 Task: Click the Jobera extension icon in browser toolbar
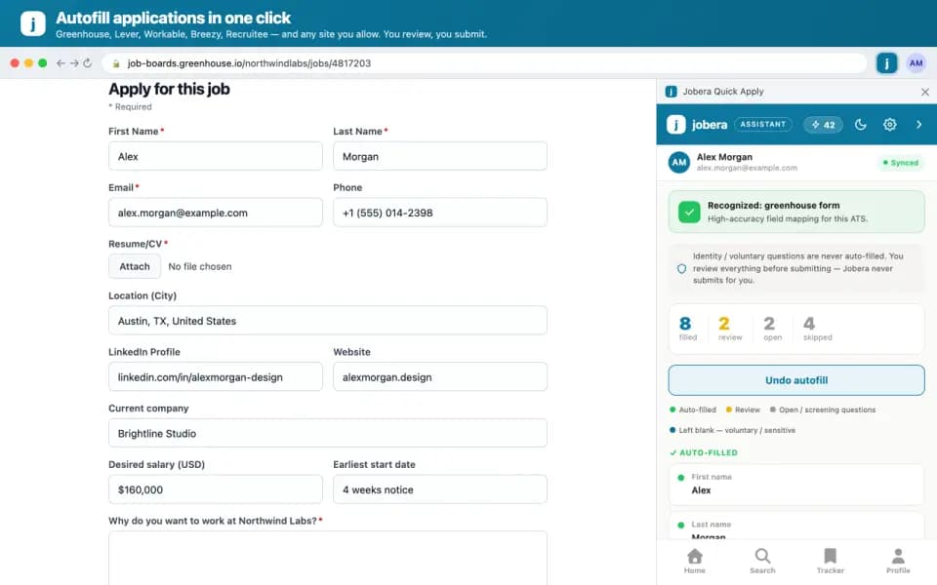(x=887, y=62)
